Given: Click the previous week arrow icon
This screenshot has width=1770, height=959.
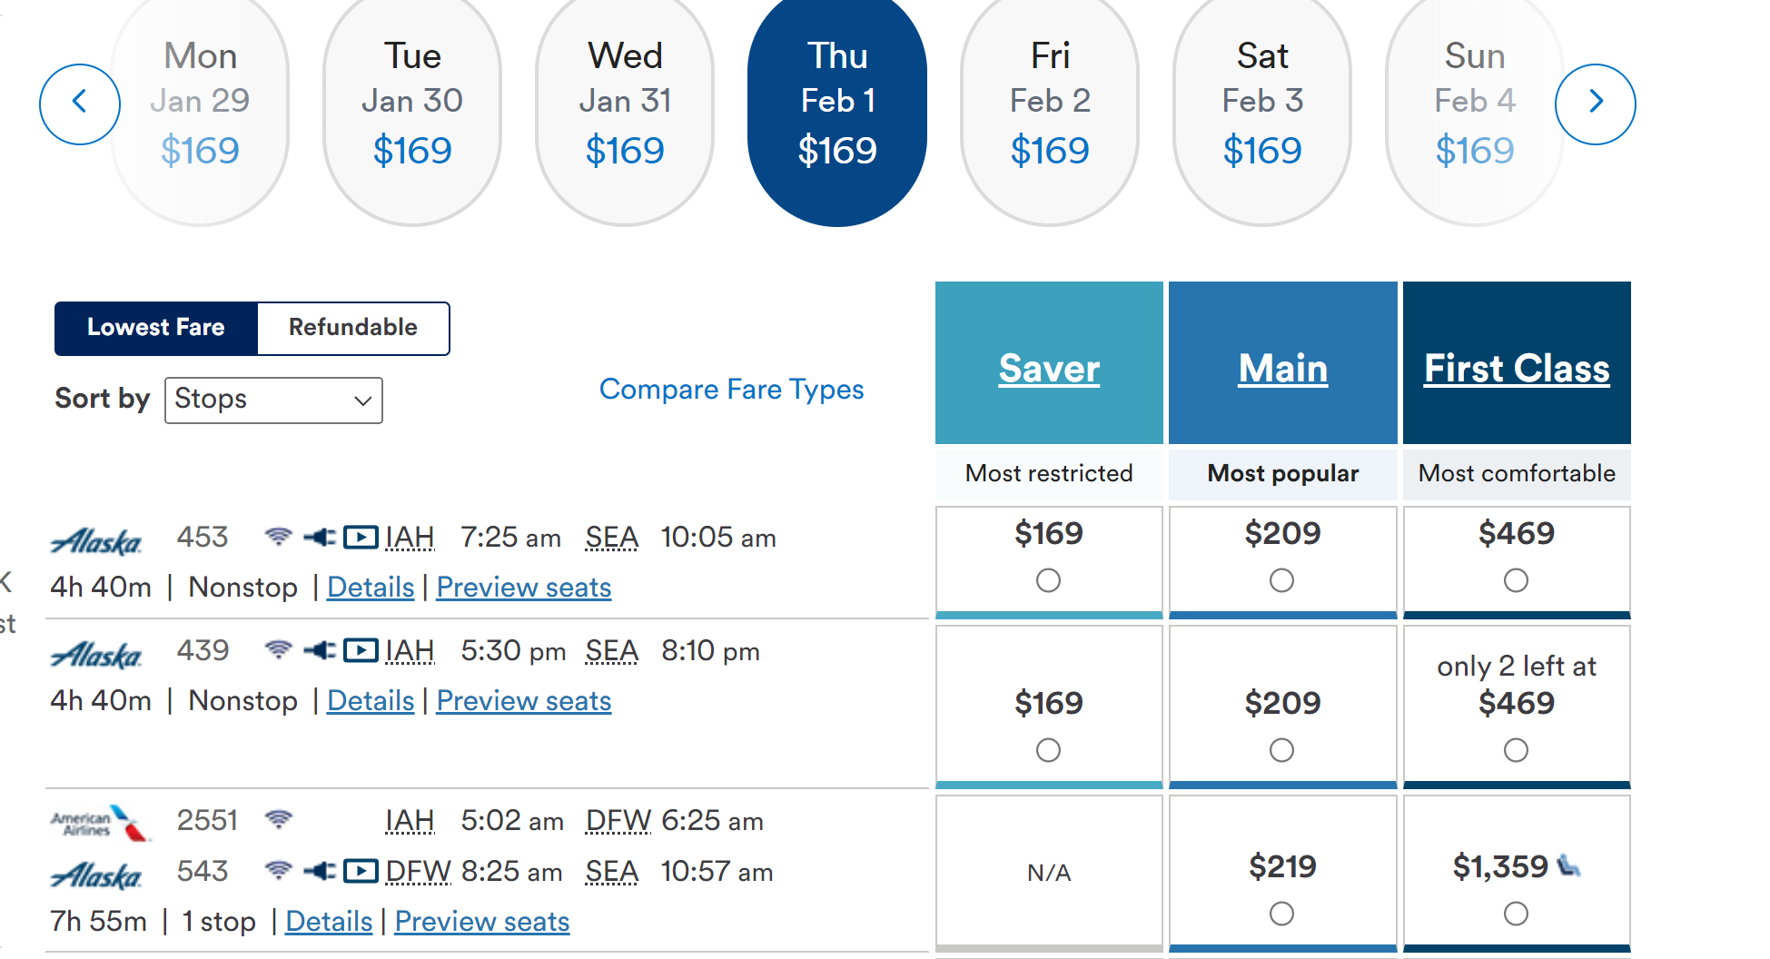Looking at the screenshot, I should [x=80, y=104].
